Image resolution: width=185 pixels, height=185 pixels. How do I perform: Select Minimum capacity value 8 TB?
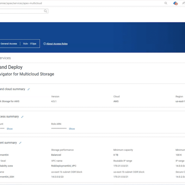pos(116,155)
